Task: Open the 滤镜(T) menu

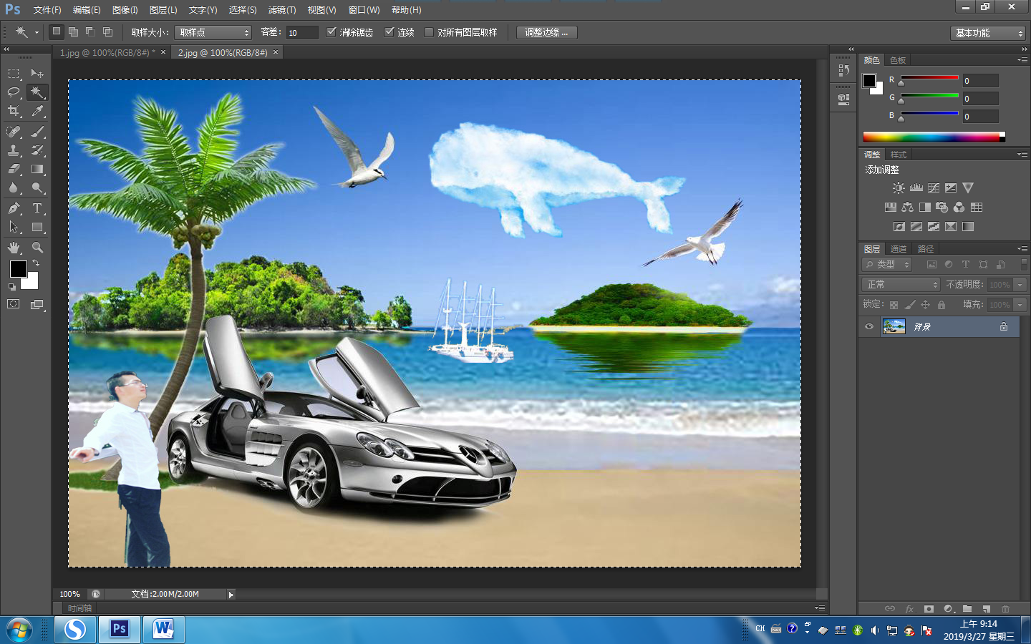Action: 281,10
